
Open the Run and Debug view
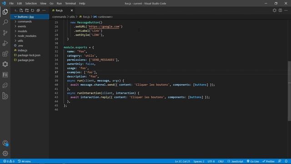(5, 43)
